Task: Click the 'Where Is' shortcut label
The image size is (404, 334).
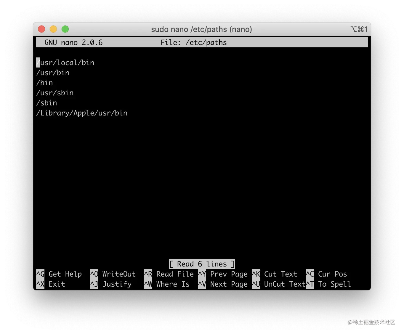Action: tap(173, 284)
